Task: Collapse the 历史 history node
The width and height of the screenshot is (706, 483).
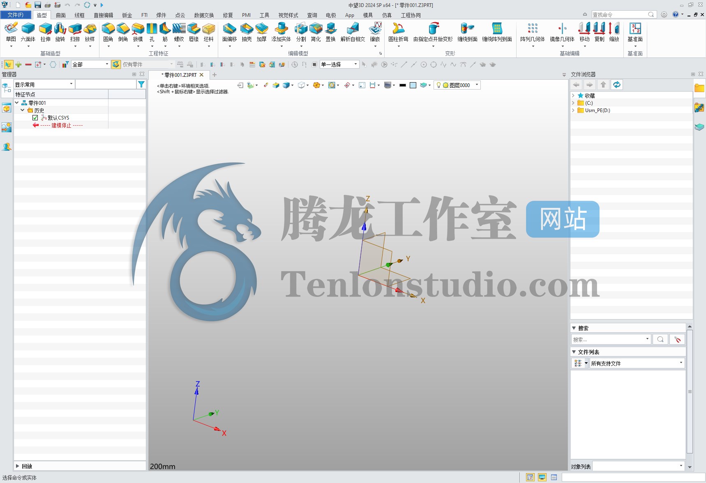Action: [23, 110]
